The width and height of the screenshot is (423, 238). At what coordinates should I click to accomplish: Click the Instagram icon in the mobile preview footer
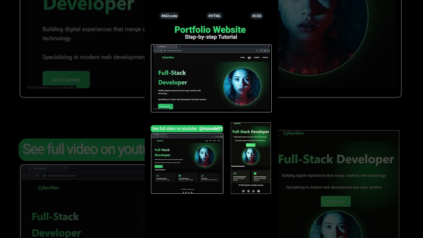click(x=249, y=191)
